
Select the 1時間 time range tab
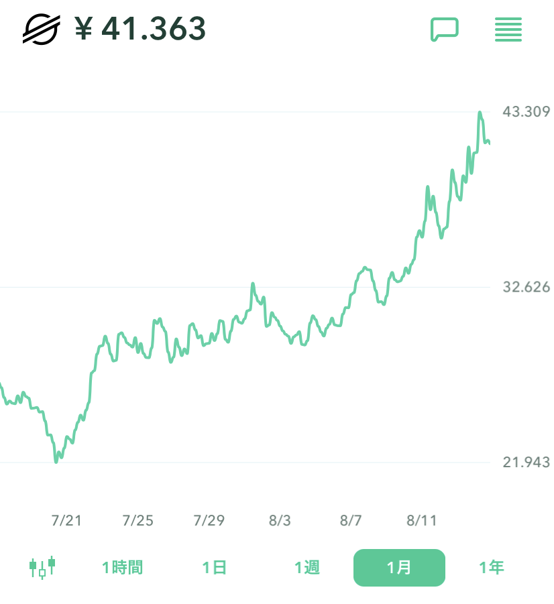pos(122,568)
